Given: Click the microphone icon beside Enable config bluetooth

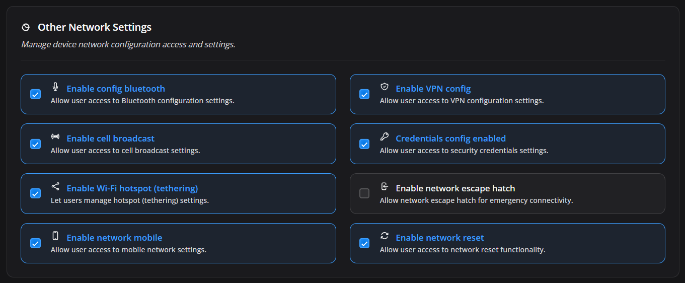Looking at the screenshot, I should point(55,87).
